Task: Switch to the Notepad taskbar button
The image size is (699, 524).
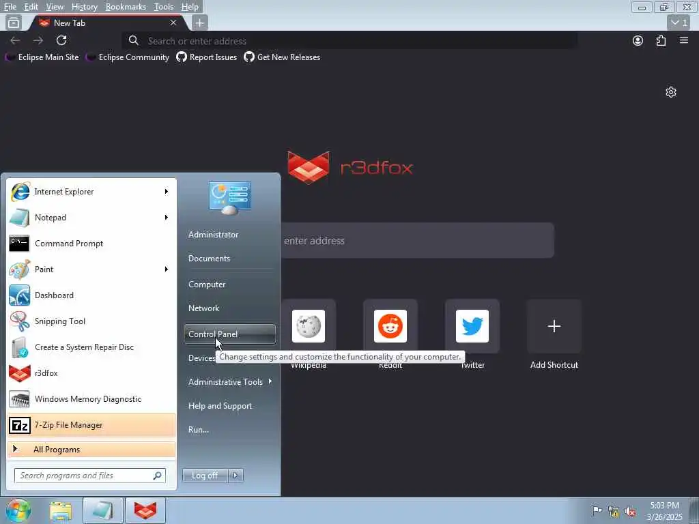Action: 102,511
